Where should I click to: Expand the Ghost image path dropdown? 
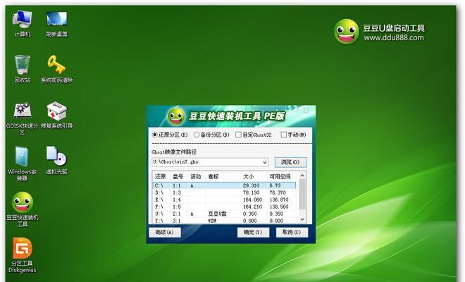click(264, 162)
